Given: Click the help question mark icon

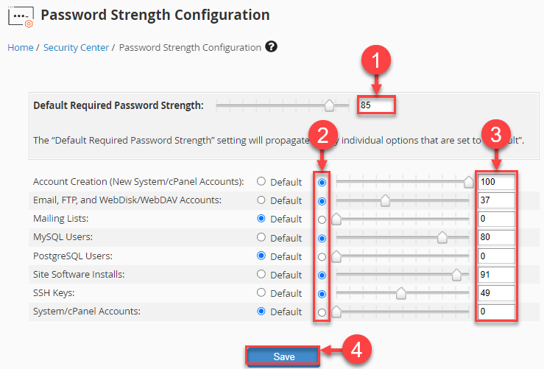Looking at the screenshot, I should pyautogui.click(x=272, y=47).
